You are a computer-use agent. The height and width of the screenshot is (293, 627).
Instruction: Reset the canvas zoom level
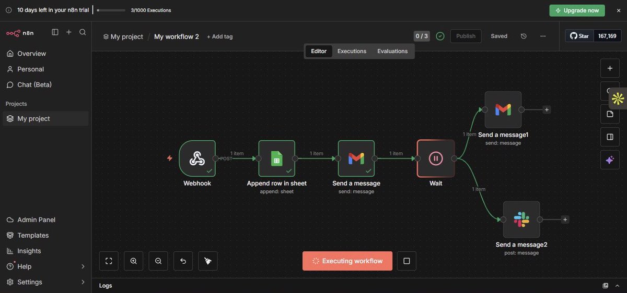(x=183, y=261)
